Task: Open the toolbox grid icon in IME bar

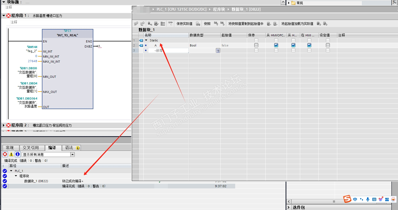Action: tap(387, 199)
